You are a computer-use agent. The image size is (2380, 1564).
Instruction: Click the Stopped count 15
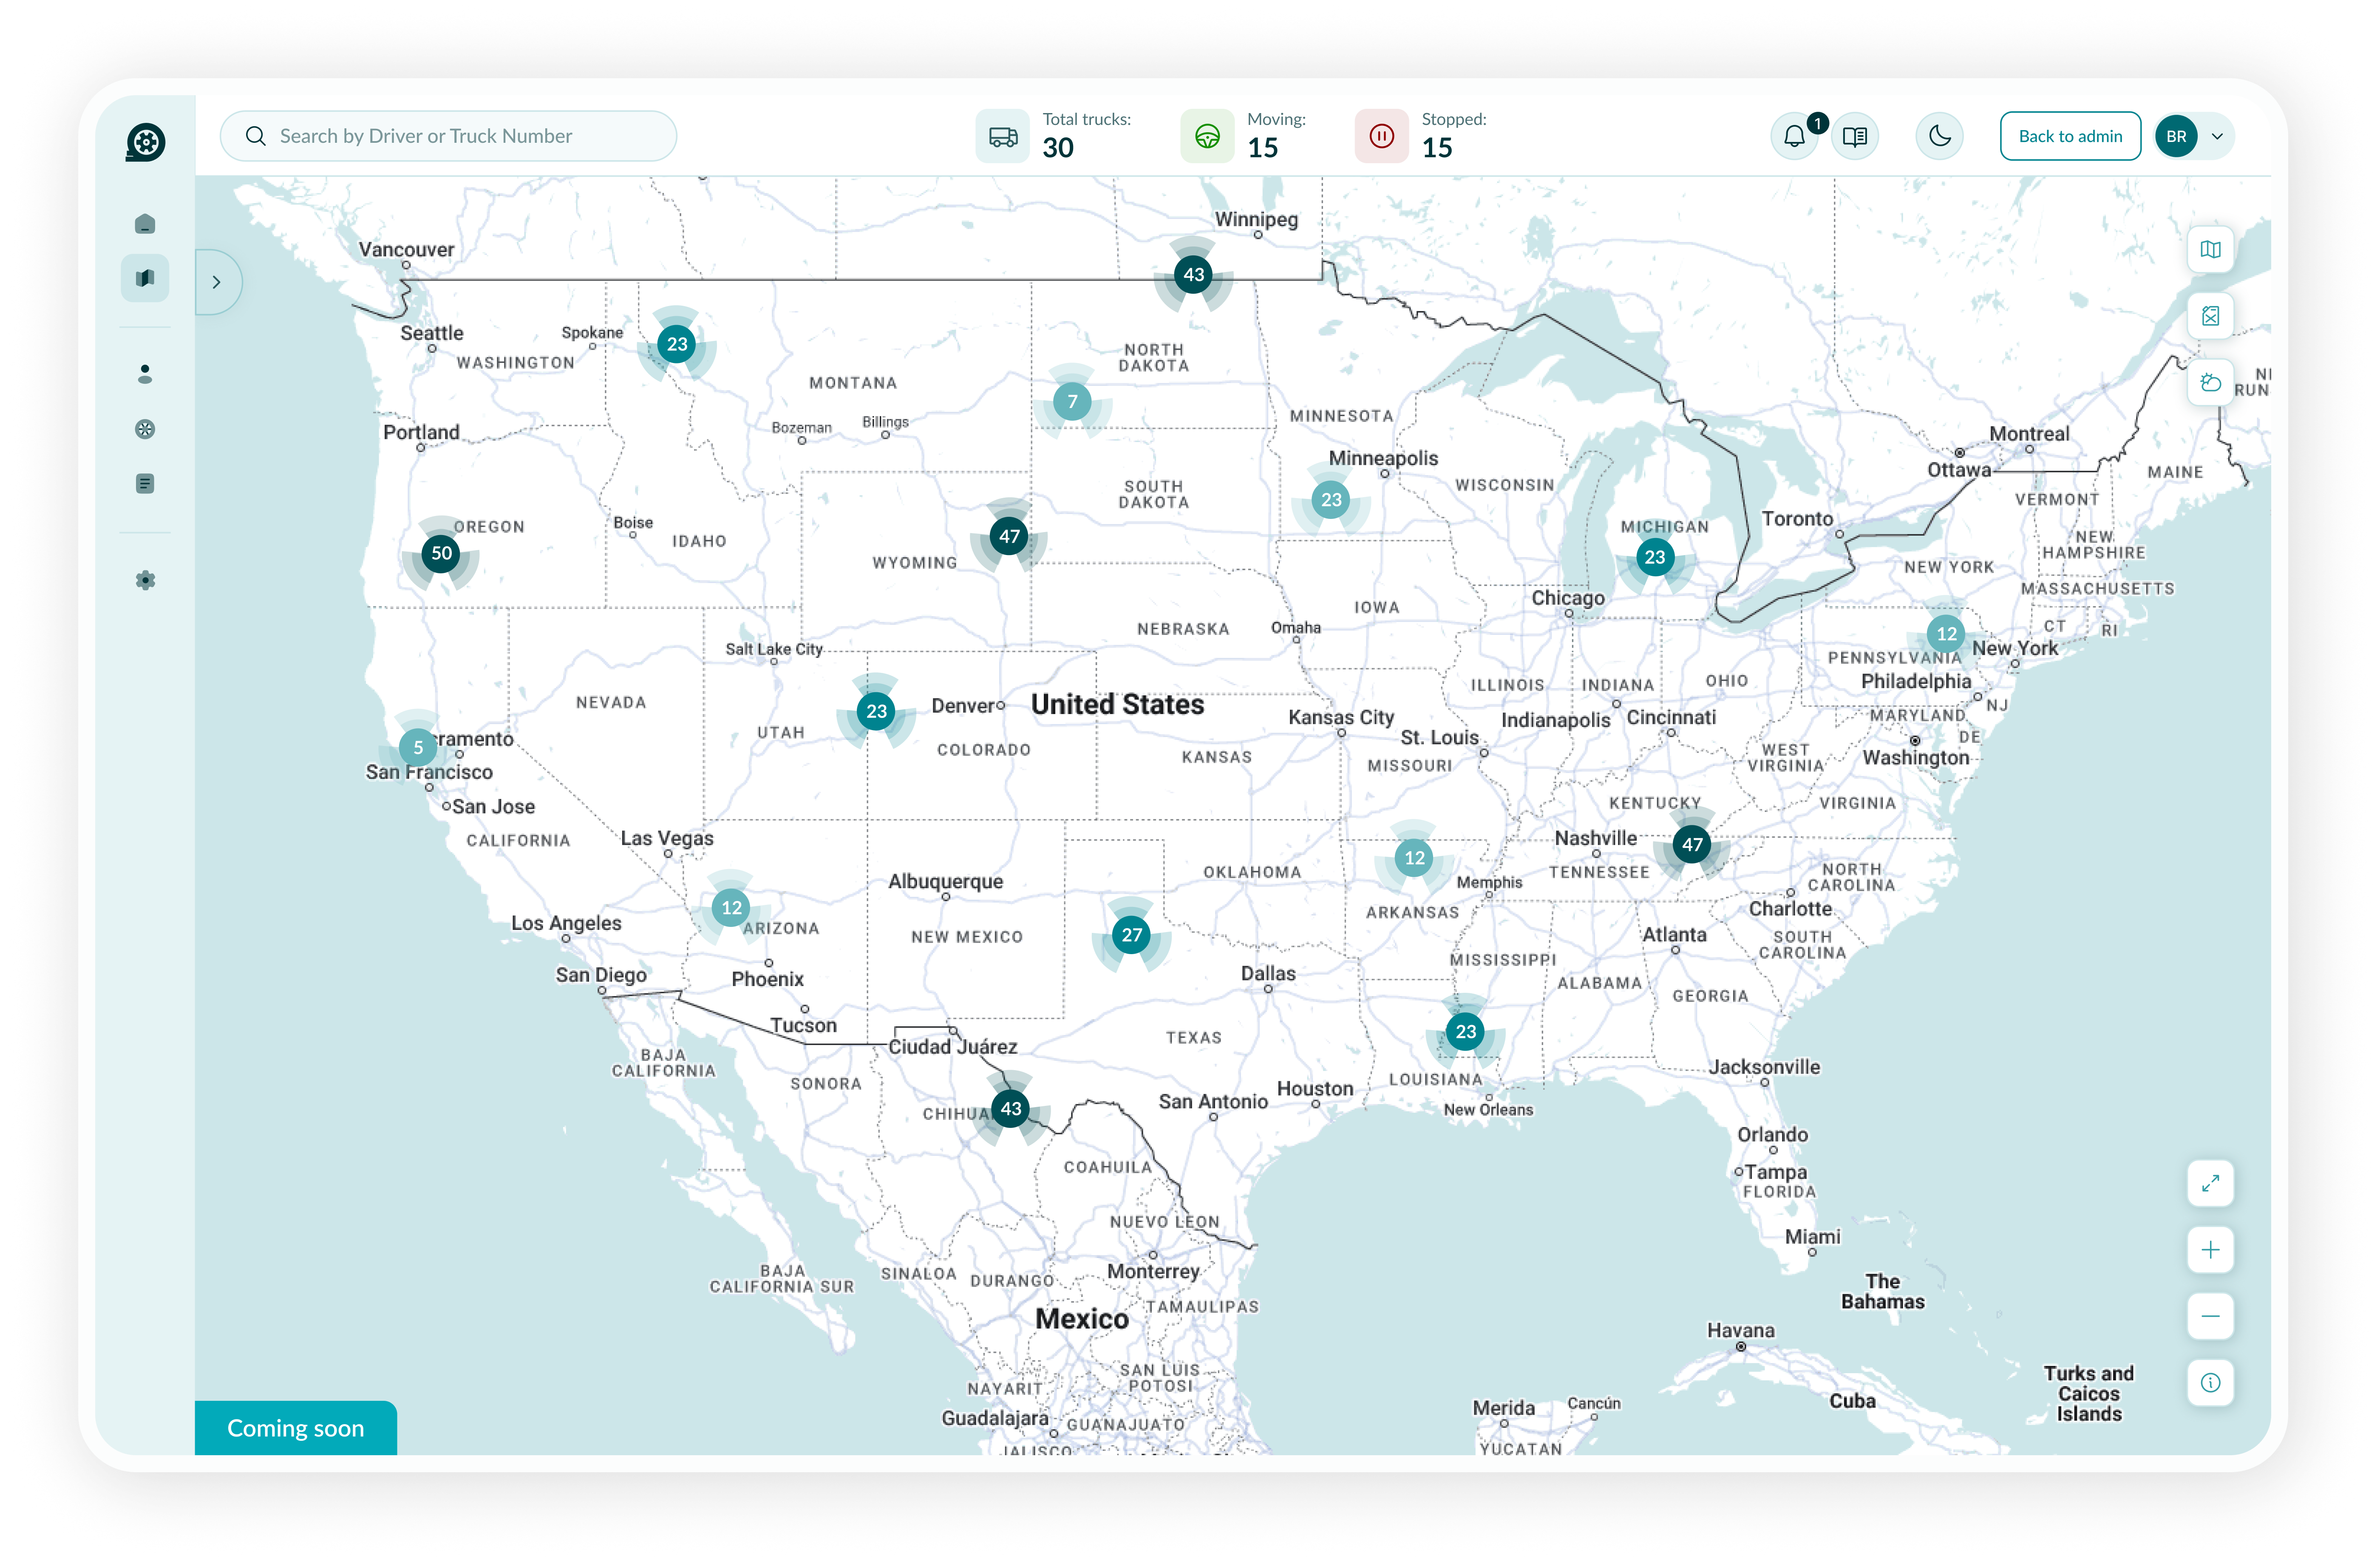[x=1437, y=148]
